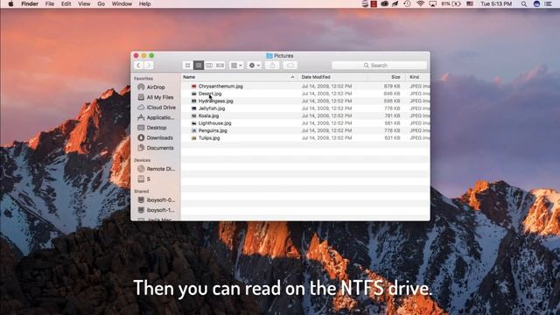
Task: Open Applications in the sidebar
Action: (156, 117)
